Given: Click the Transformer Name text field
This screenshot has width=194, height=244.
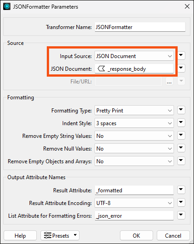Looking at the screenshot, I should click(x=140, y=27).
